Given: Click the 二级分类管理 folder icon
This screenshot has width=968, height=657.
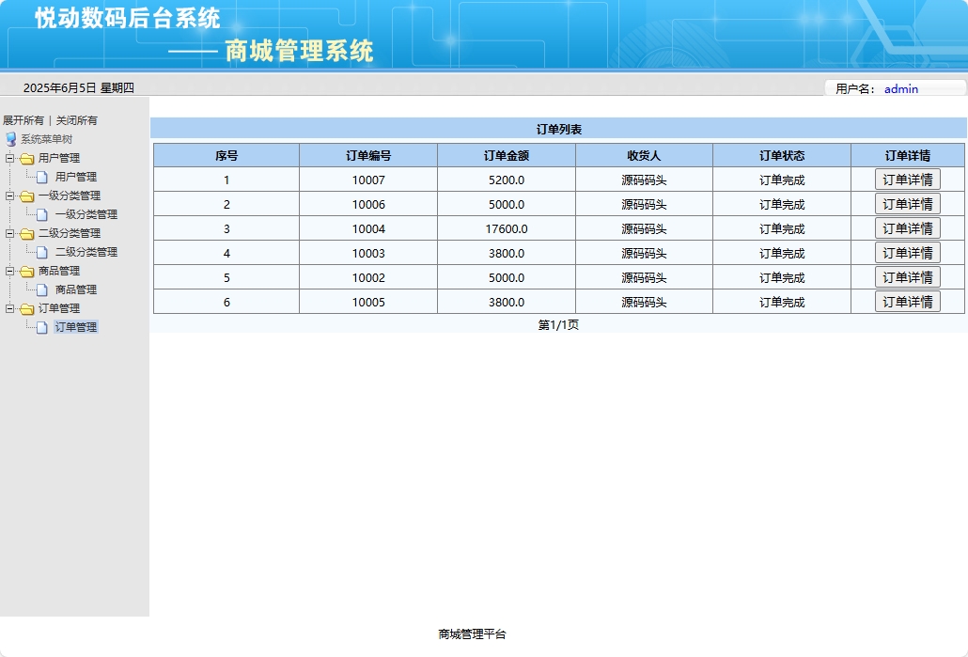Looking at the screenshot, I should (x=26, y=234).
